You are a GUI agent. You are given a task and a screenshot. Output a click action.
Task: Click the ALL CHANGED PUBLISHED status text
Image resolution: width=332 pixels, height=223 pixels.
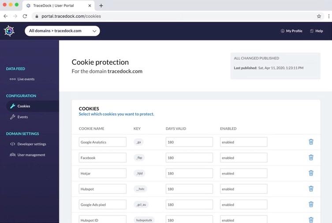[257, 58]
